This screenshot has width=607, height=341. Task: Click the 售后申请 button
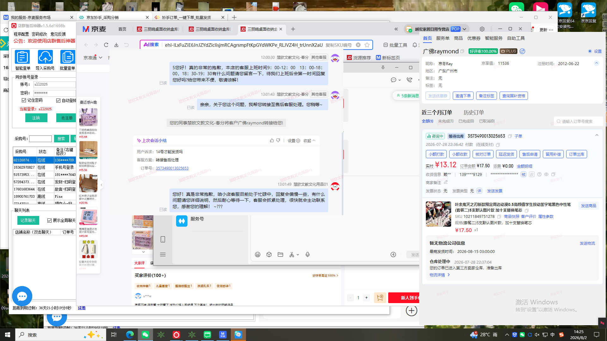click(530, 154)
